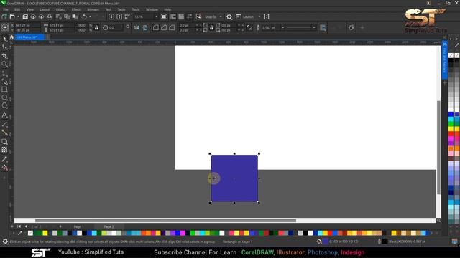Select the Round corner icon
The image size is (460, 258).
(x=156, y=27)
